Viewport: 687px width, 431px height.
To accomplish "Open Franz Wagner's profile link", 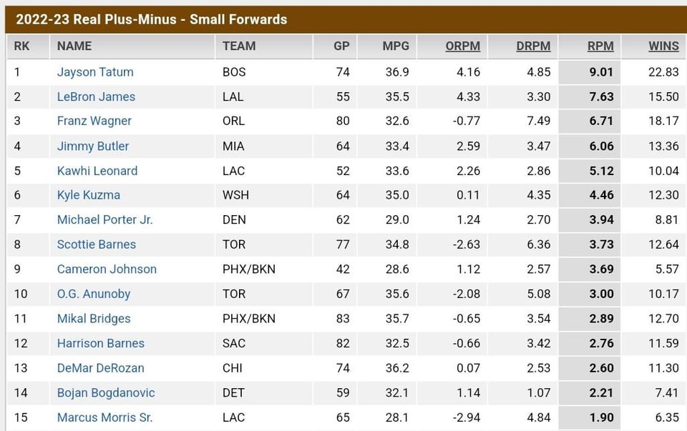I will click(x=94, y=121).
